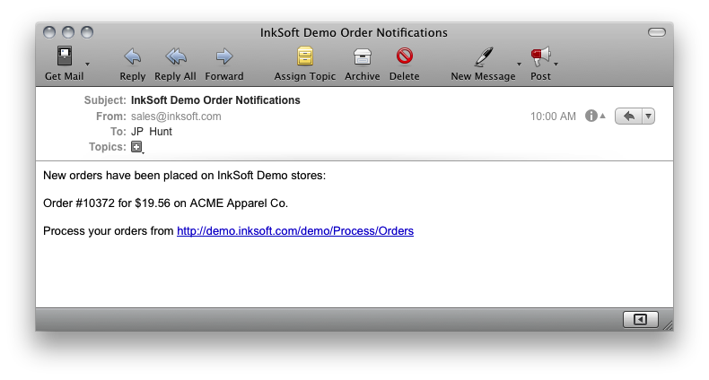Delete the email with red prohibition icon
This screenshot has width=709, height=380.
[405, 56]
